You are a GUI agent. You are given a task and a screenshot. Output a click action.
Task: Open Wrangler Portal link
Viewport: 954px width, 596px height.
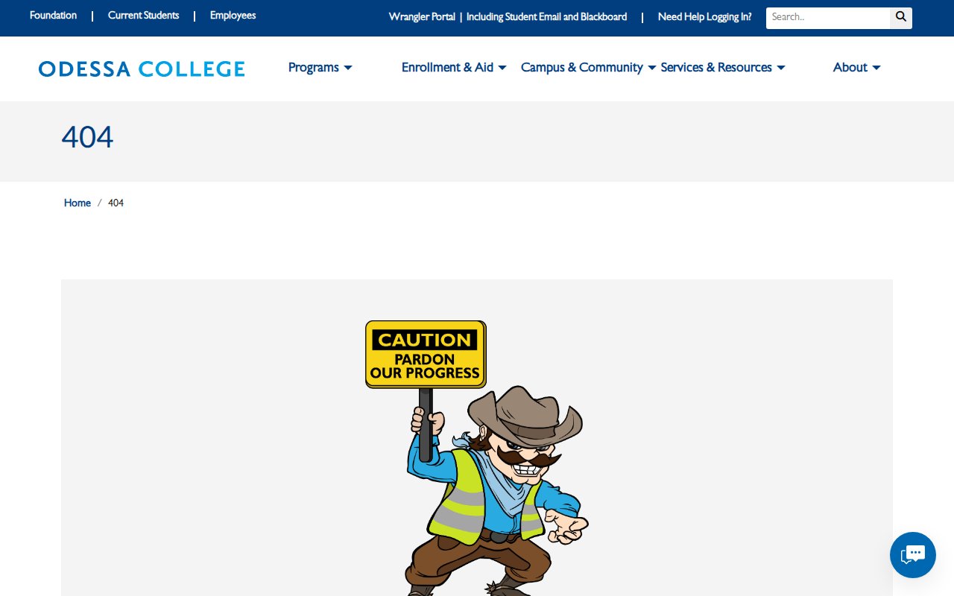[x=422, y=17]
